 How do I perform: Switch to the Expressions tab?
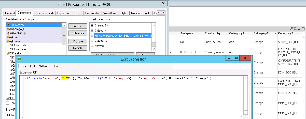coord(64,13)
